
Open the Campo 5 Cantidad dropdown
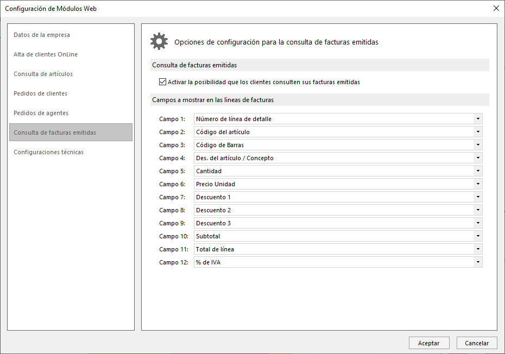tap(478, 171)
